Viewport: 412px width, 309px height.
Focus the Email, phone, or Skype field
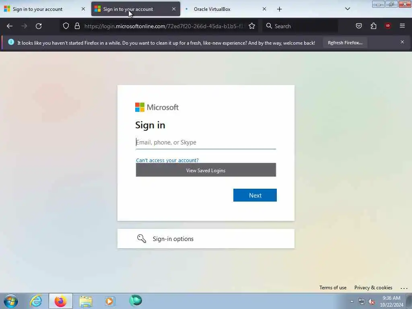click(x=206, y=142)
